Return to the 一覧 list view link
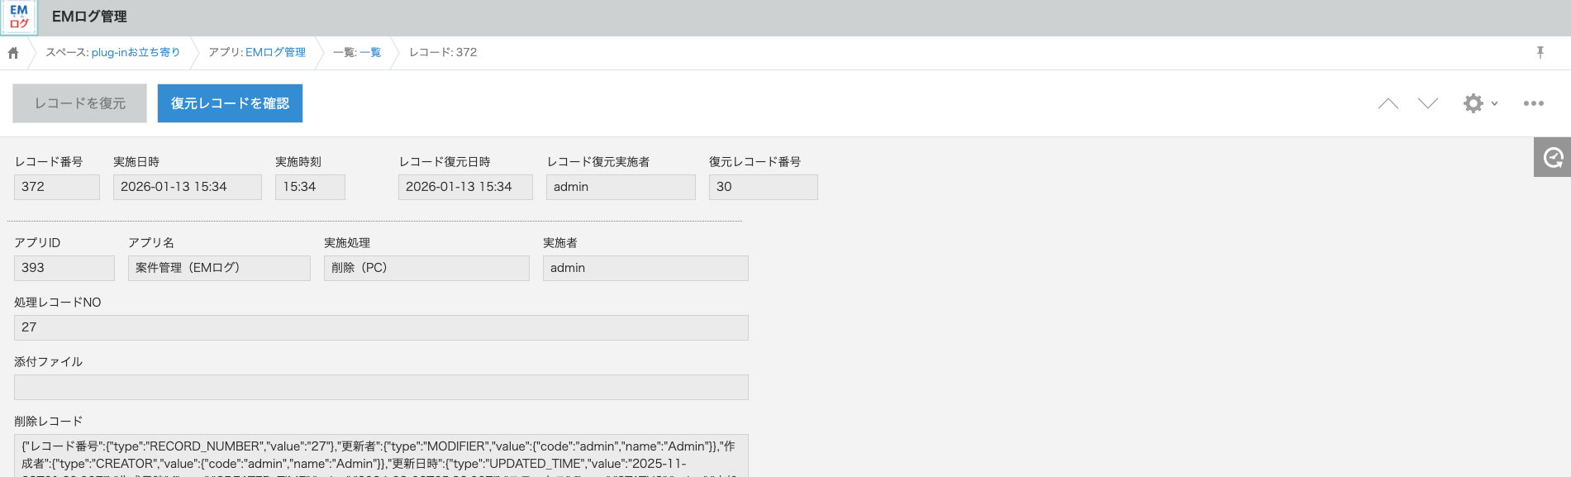Viewport: 1571px width, 477px height. [x=370, y=53]
